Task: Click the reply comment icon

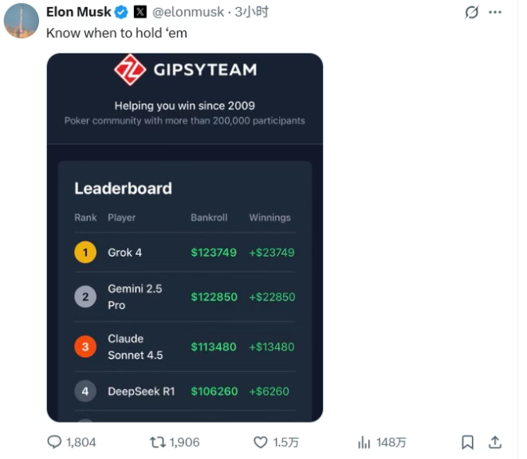Action: (x=55, y=441)
